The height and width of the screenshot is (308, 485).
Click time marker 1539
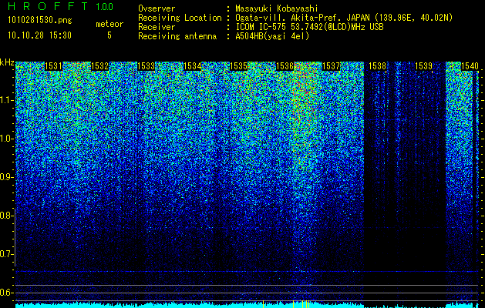click(x=423, y=66)
